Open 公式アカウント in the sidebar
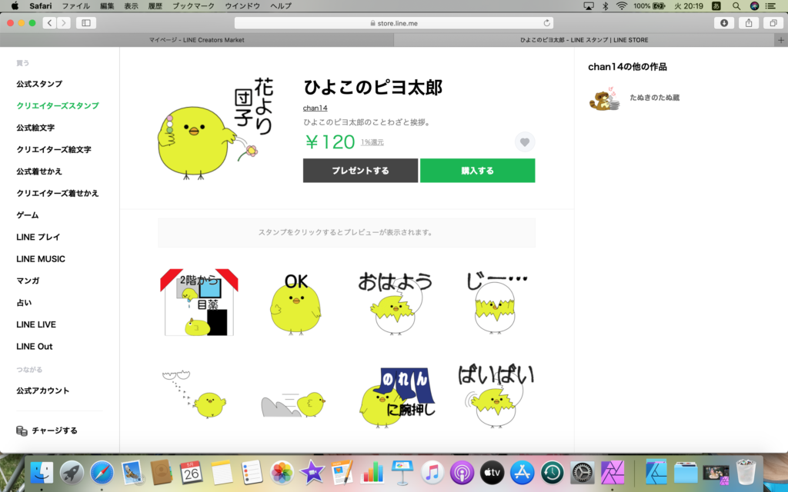 (x=43, y=391)
